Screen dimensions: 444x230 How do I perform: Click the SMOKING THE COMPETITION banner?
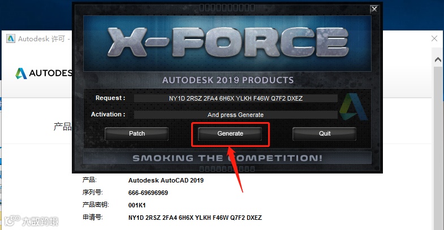coord(227,158)
